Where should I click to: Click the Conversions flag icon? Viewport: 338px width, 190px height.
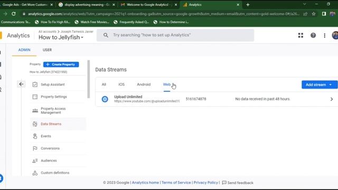pyautogui.click(x=35, y=148)
